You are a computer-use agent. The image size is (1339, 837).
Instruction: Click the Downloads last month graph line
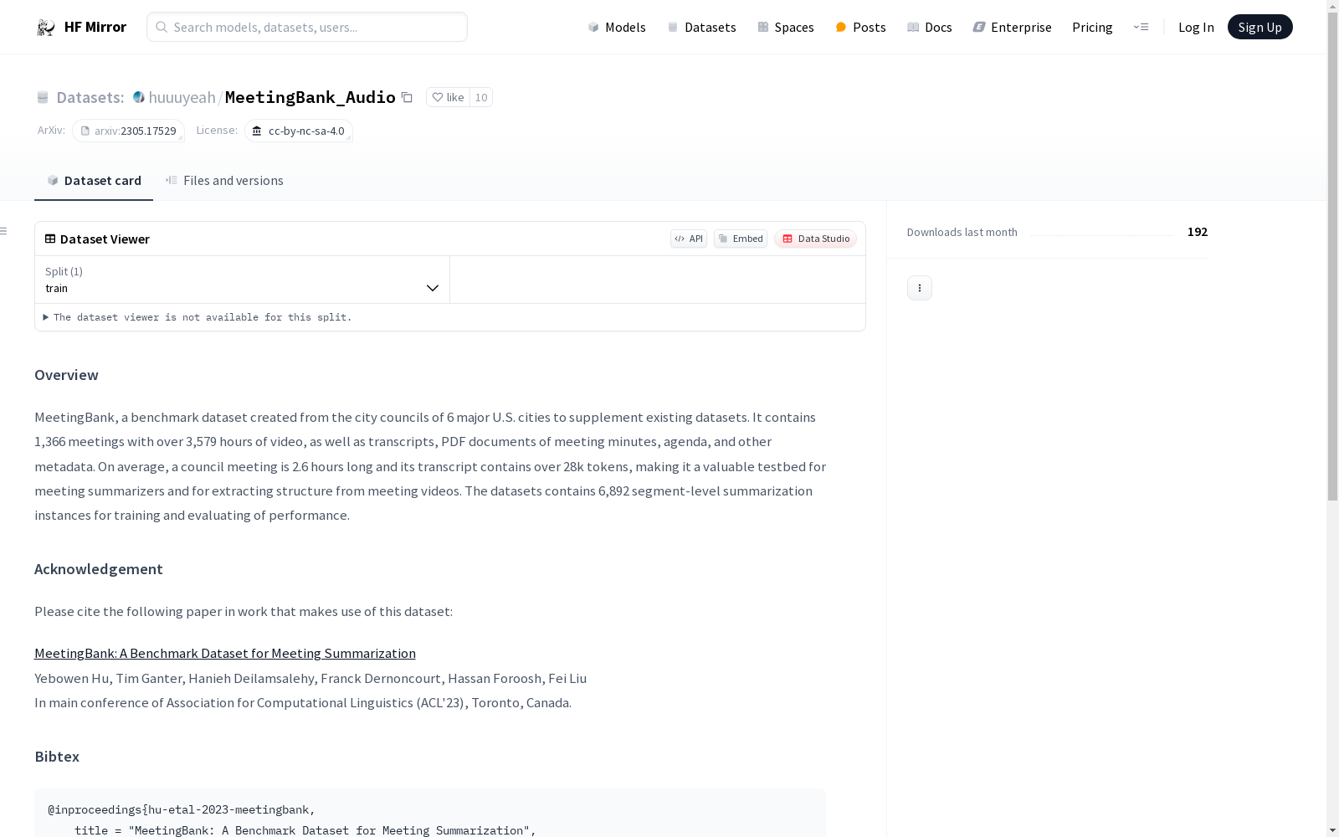click(x=1102, y=235)
